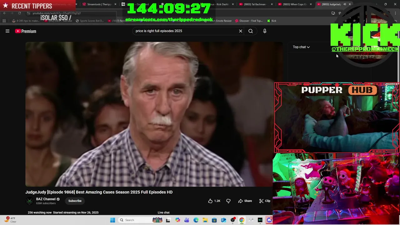Click '256 watching now' stream info
This screenshot has width=400, height=225.
point(40,212)
